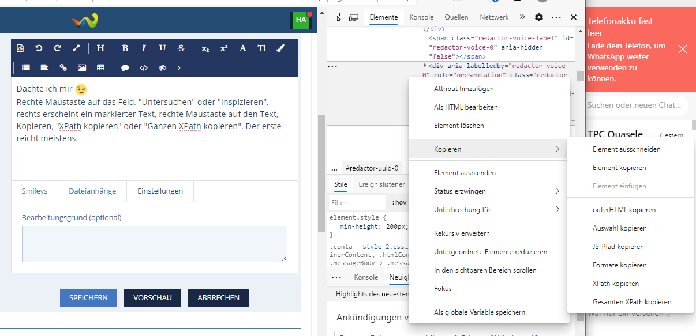Toggle the :hov element state option
Image resolution: width=696 pixels, height=336 pixels.
(399, 202)
